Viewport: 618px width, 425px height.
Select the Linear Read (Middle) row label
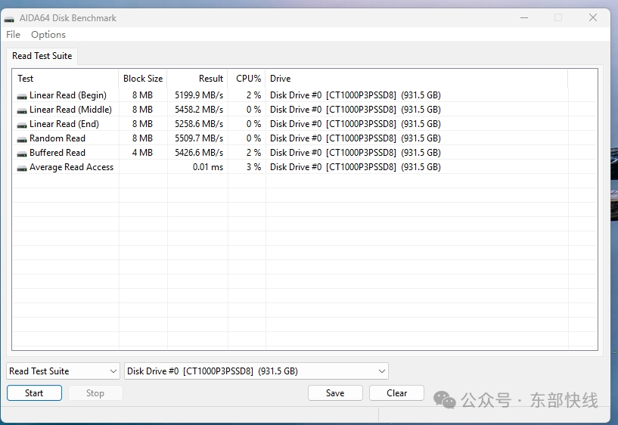click(x=70, y=110)
